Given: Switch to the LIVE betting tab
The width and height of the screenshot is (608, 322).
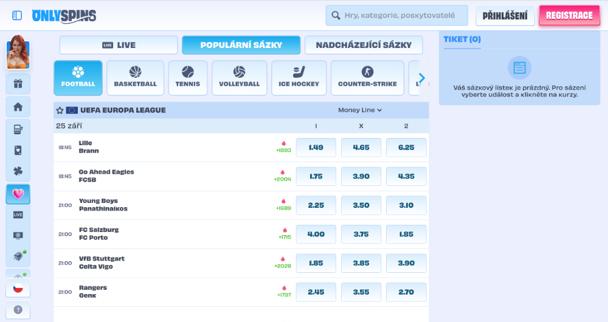Looking at the screenshot, I should (119, 45).
